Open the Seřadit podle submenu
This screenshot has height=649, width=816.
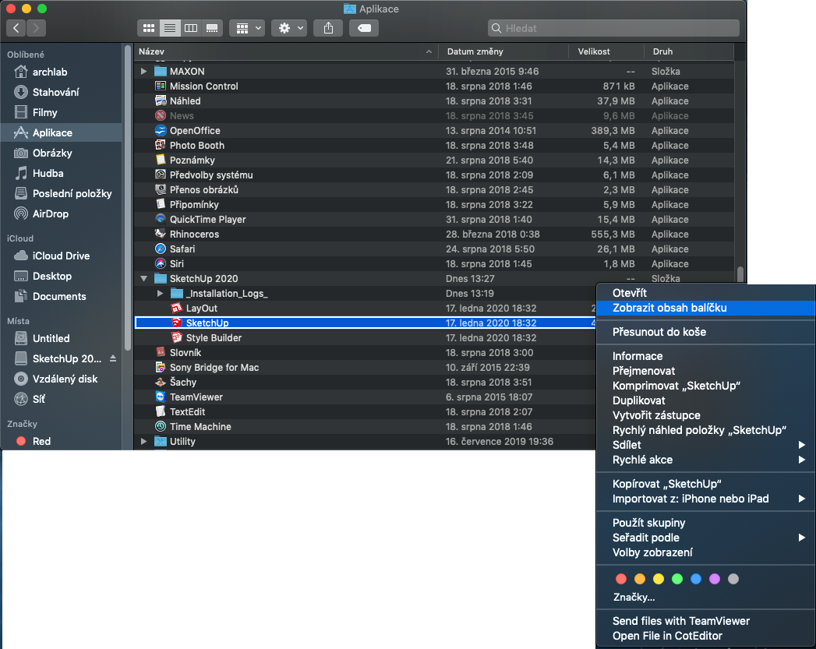(x=705, y=538)
